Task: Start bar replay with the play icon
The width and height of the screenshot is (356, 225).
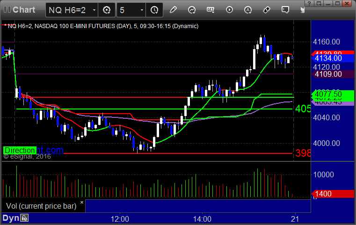Action: (x=229, y=10)
